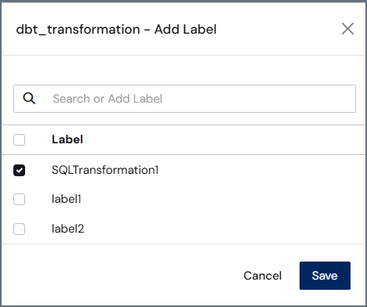Cancel adding labels
Viewport: 367px width, 307px height.
click(263, 276)
